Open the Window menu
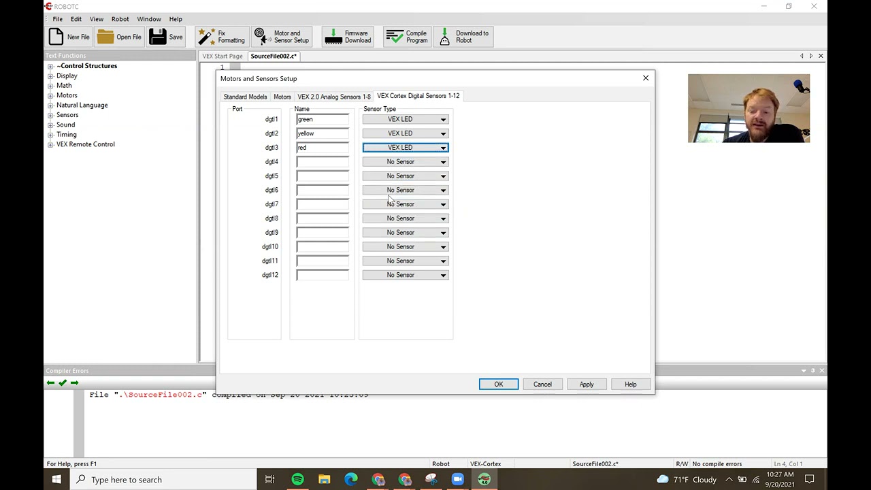 click(x=149, y=19)
